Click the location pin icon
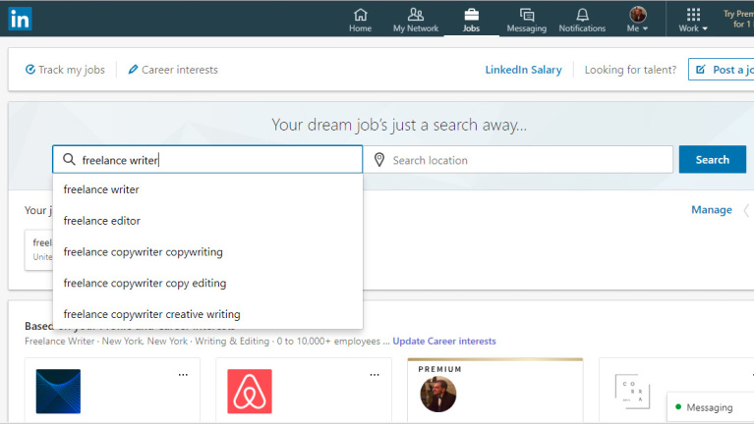Image resolution: width=754 pixels, height=424 pixels. click(x=379, y=160)
